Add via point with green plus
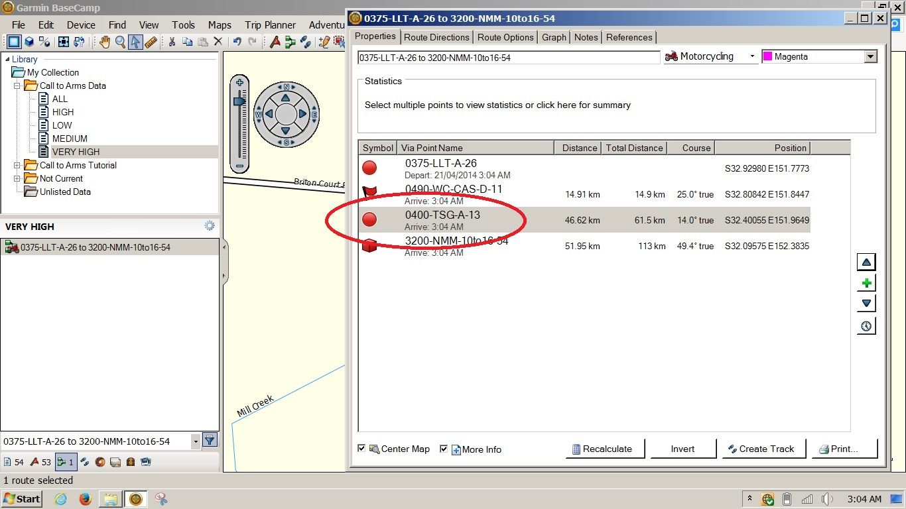This screenshot has width=906, height=509. pos(866,284)
